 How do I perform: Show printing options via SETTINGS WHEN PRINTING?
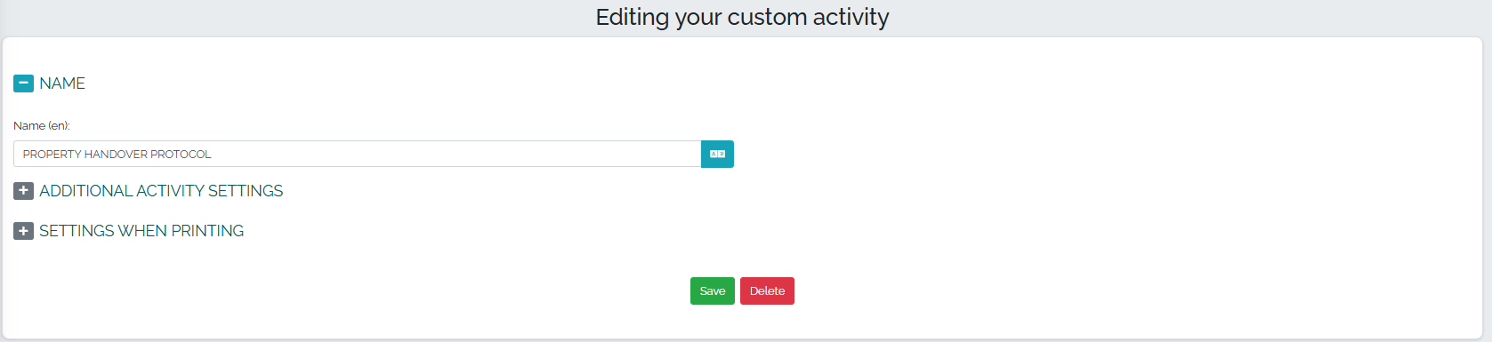pos(141,231)
